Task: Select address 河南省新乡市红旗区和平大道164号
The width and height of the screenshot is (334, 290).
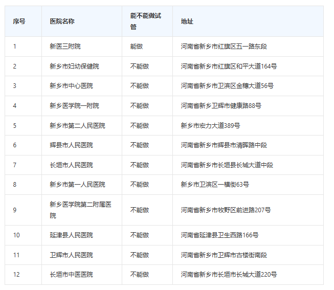Action: [229, 66]
